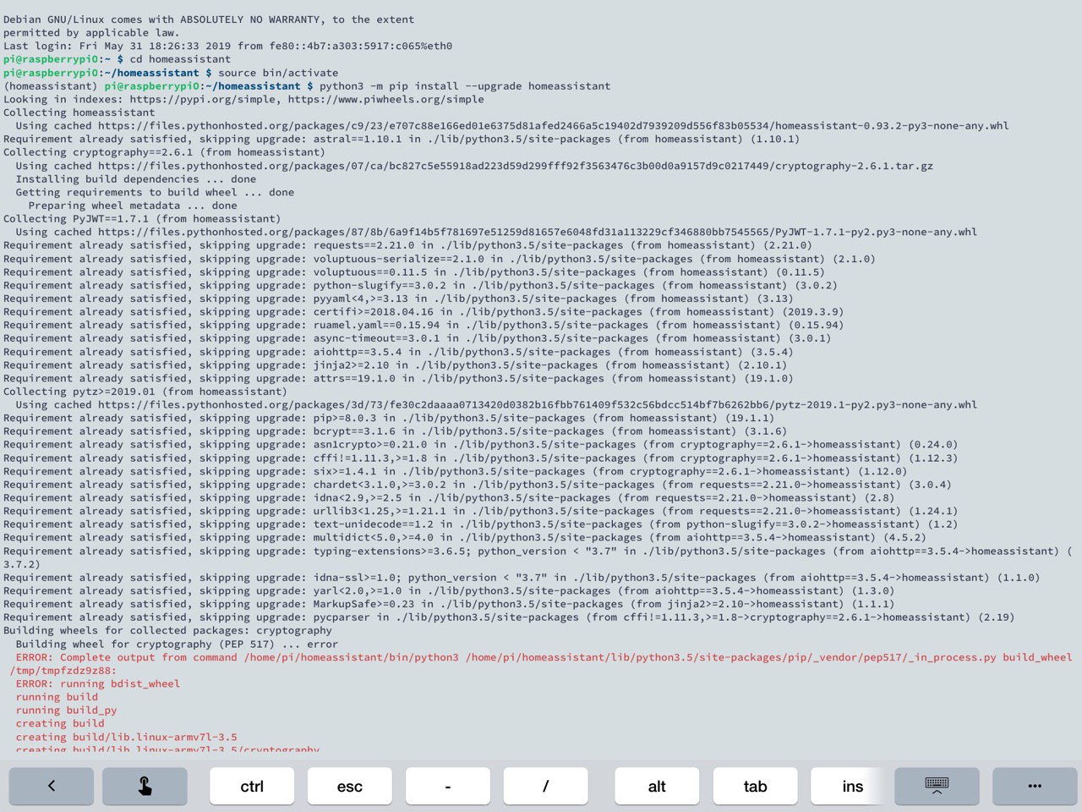Click the urllib3 requirement line

pyautogui.click(x=480, y=511)
